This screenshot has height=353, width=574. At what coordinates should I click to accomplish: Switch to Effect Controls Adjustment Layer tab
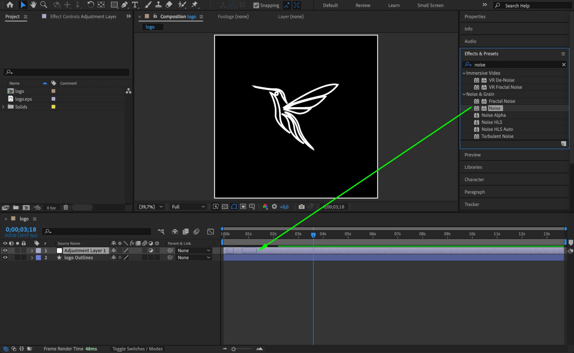coord(83,16)
